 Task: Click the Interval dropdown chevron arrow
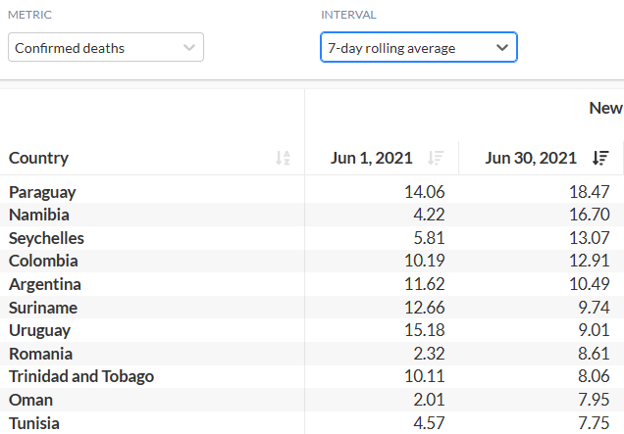click(x=502, y=48)
